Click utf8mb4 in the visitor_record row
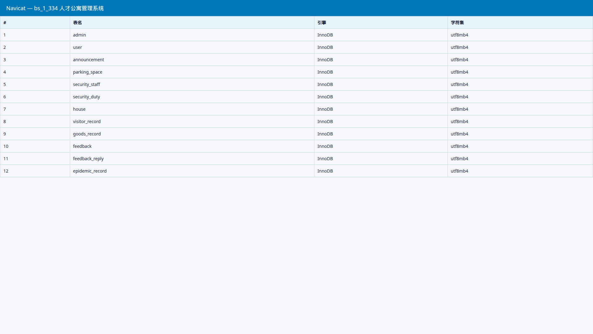 tap(459, 122)
